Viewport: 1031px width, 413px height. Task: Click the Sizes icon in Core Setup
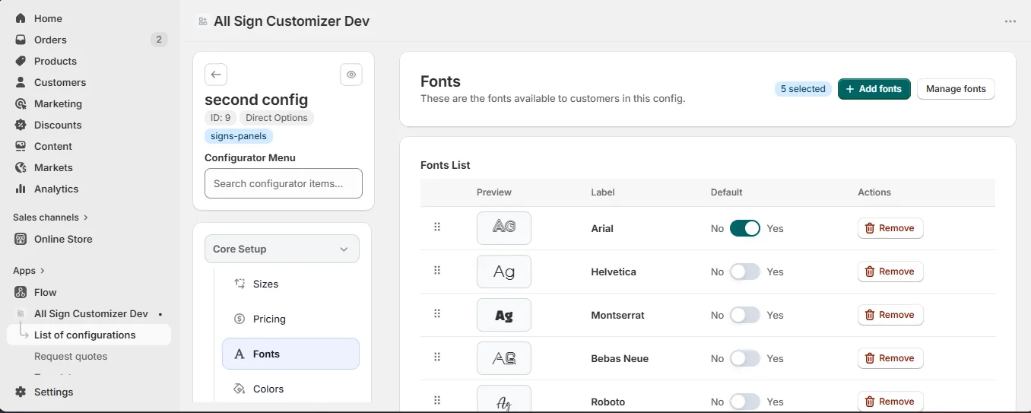pos(240,284)
